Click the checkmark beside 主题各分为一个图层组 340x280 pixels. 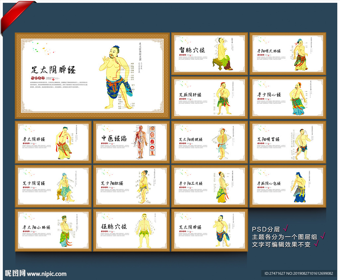tap(322, 236)
